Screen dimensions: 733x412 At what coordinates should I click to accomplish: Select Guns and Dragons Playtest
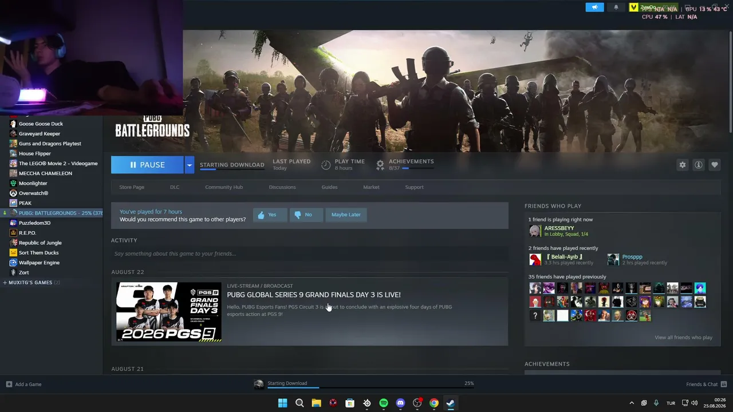point(50,144)
